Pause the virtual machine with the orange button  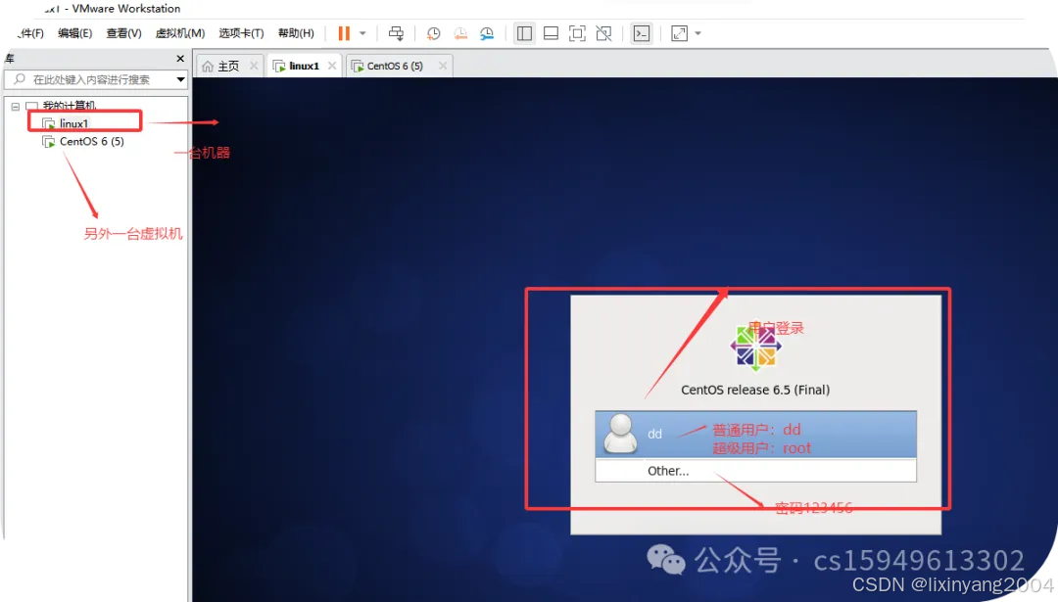pyautogui.click(x=344, y=33)
